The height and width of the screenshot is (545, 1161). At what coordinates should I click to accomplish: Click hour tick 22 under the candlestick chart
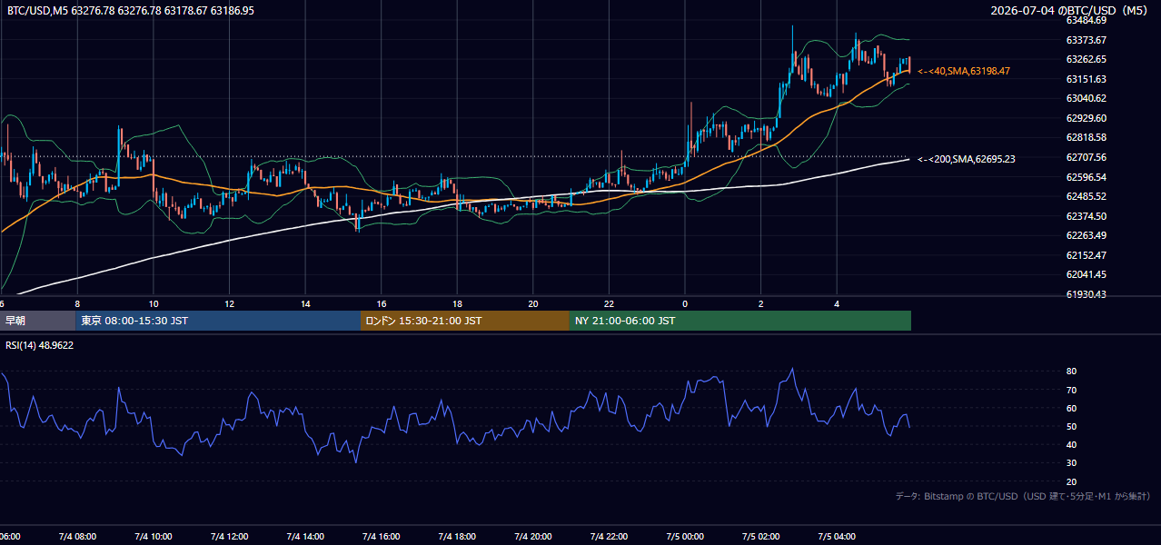[609, 304]
